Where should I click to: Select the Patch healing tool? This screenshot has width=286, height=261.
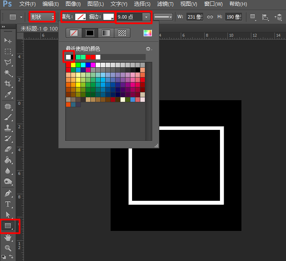(x=8, y=106)
